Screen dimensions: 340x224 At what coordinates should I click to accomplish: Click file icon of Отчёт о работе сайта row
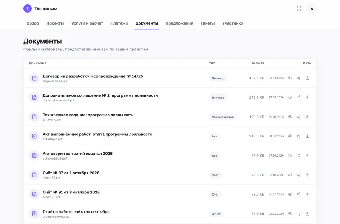click(x=34, y=214)
